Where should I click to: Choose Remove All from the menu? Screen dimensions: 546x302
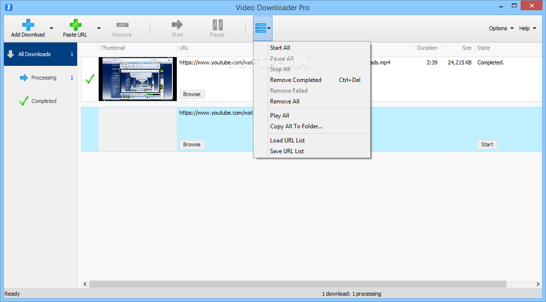coord(312,101)
